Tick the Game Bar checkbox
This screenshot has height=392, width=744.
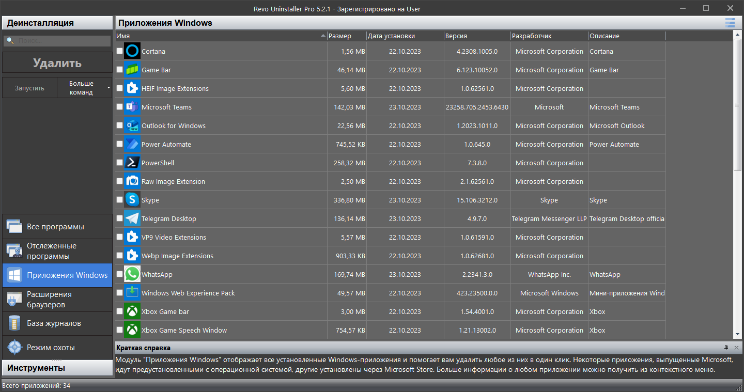pos(120,69)
